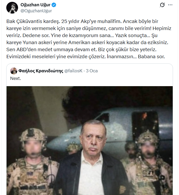Open the Oğuzhan Uğur display name
179x195 pixels.
[x=35, y=5]
